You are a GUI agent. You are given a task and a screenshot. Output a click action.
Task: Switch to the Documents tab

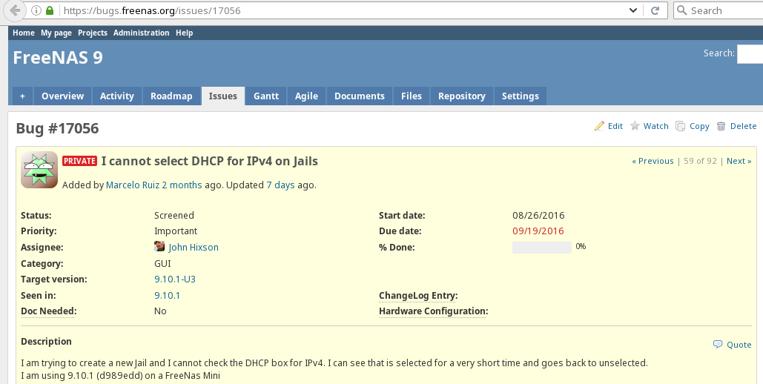[360, 96]
